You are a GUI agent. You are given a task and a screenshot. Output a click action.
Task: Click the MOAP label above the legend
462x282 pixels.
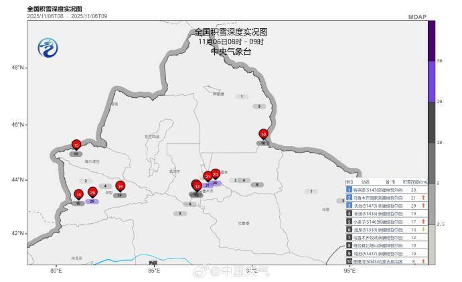(x=417, y=17)
